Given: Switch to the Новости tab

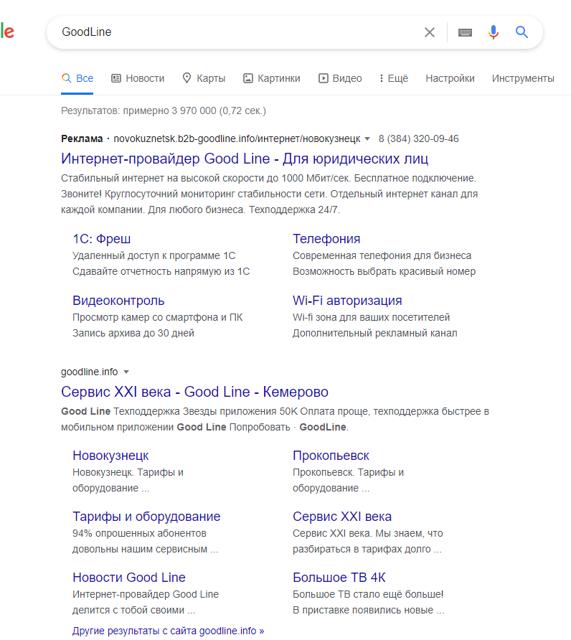Looking at the screenshot, I should click(138, 78).
